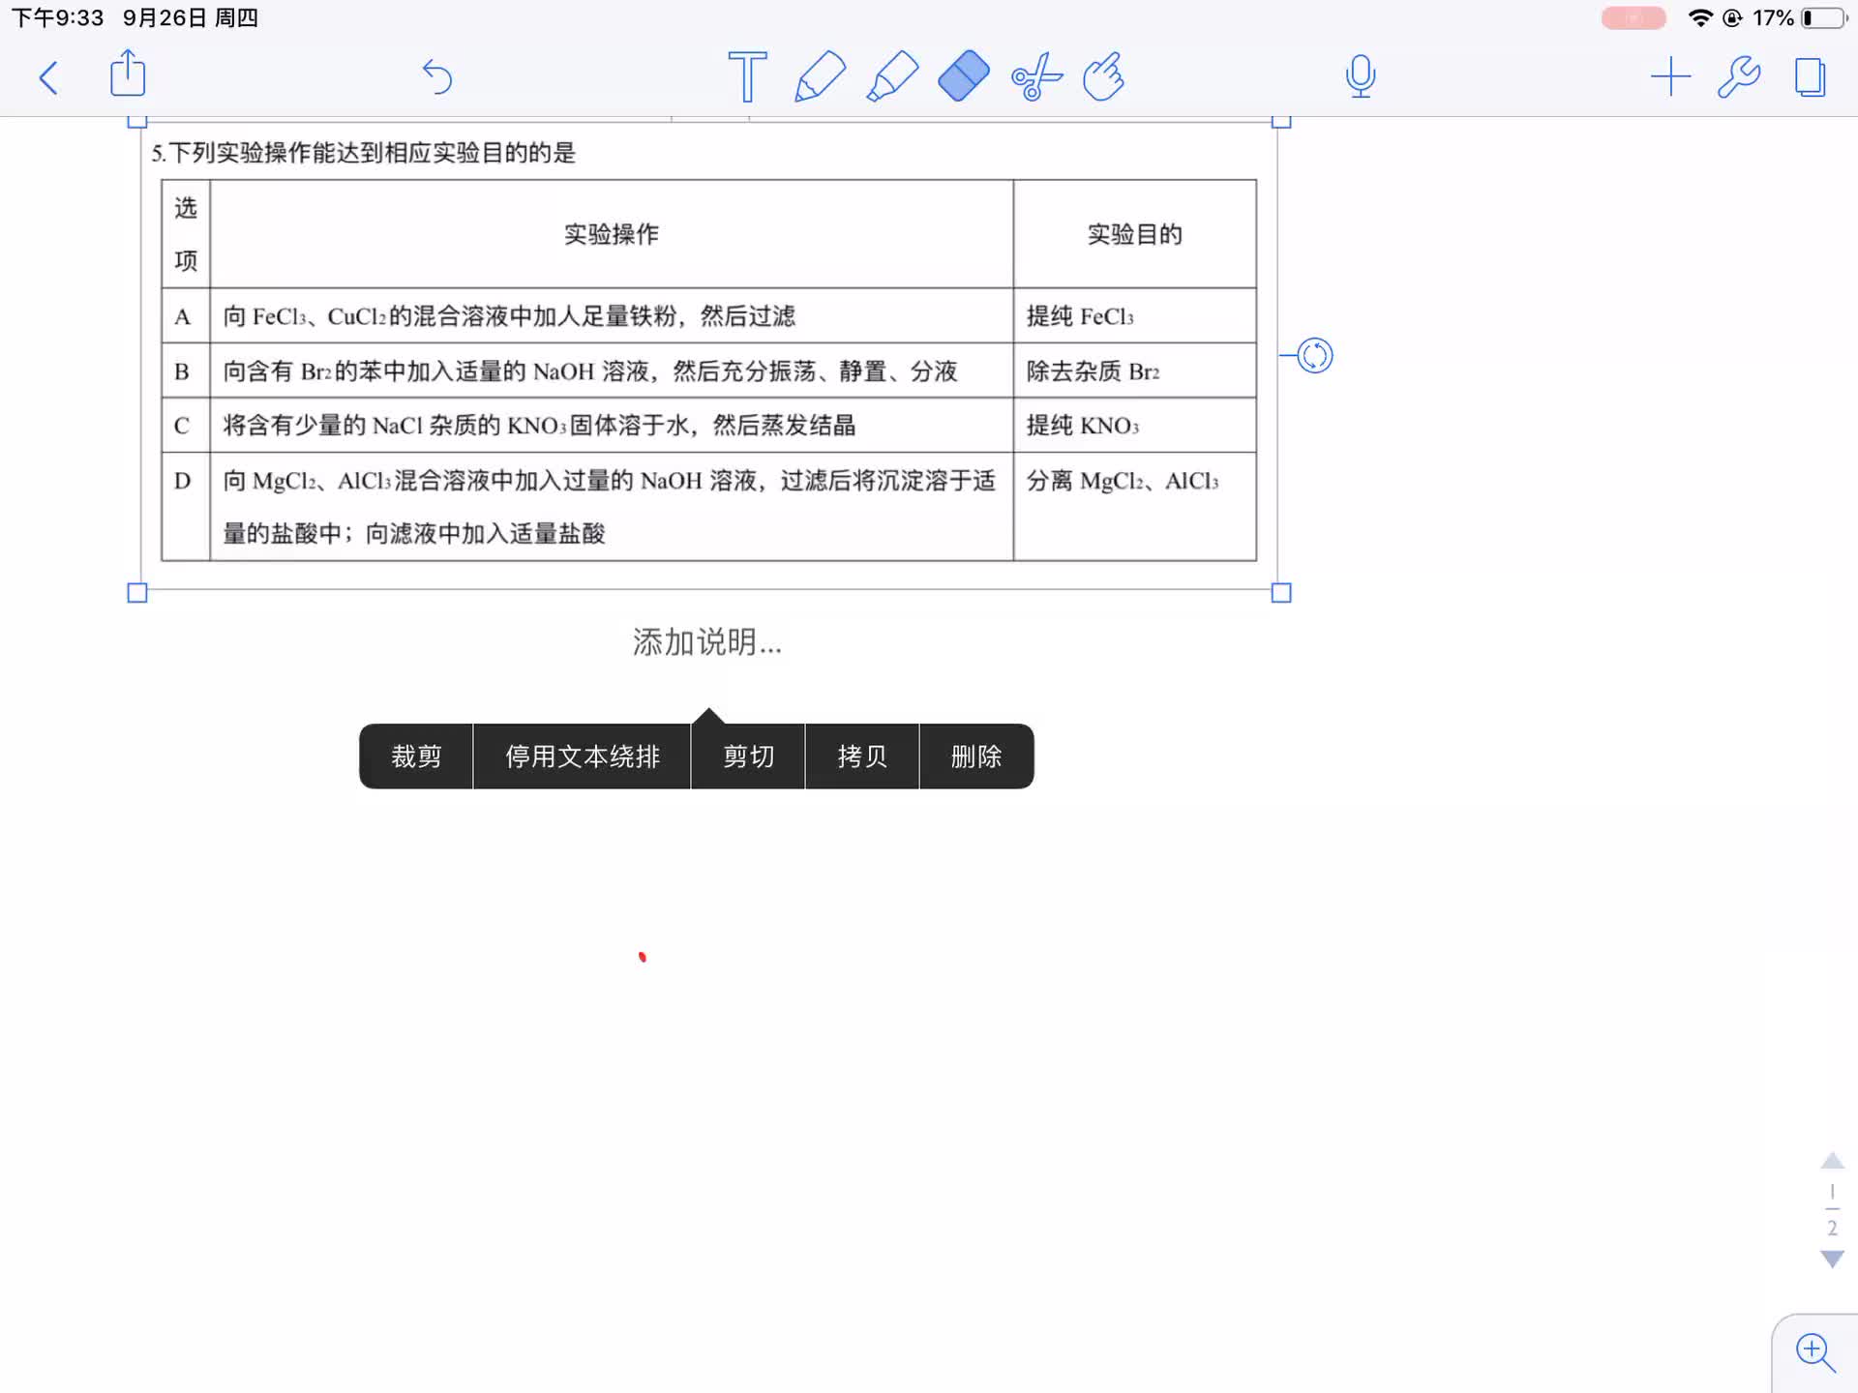Choose 停用文本绕排 in the context menu

(x=582, y=756)
